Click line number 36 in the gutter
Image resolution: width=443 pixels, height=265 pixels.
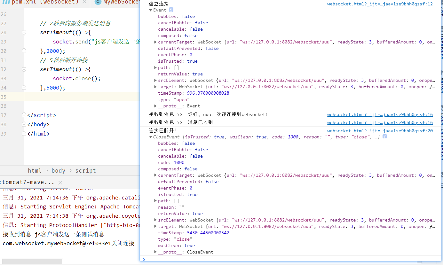3,106
